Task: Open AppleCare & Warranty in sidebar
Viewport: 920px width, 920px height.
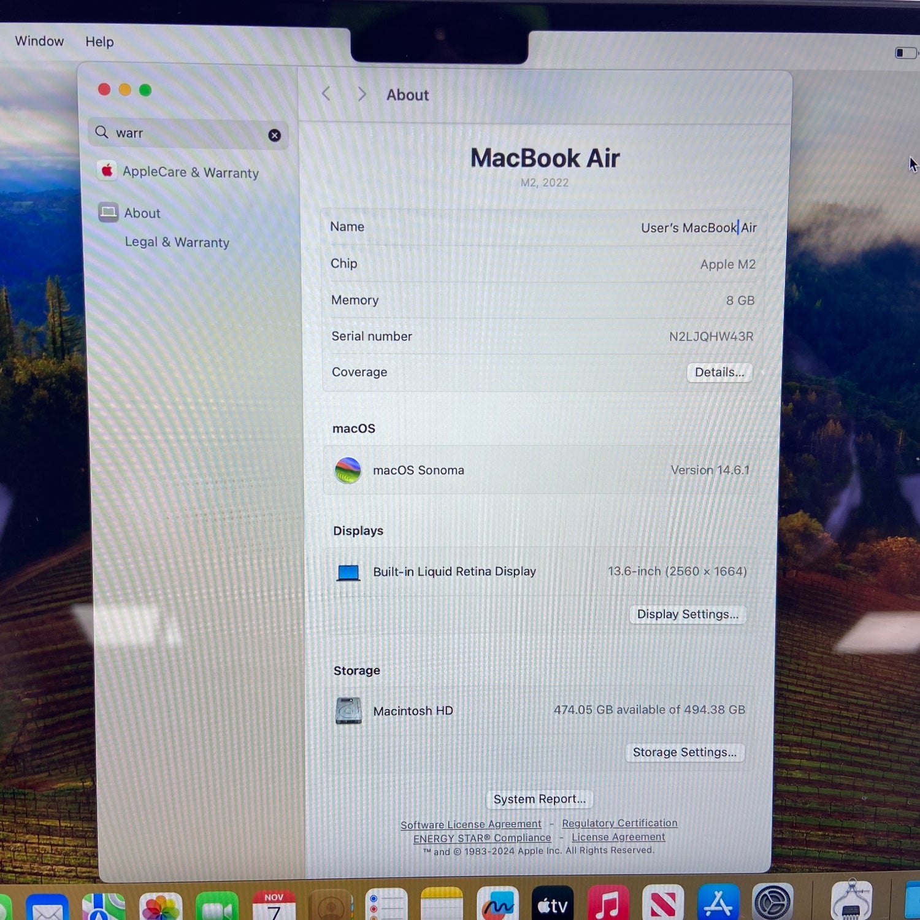Action: [x=190, y=172]
